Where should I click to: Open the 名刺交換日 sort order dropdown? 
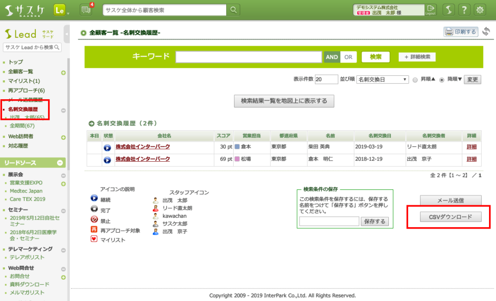coord(382,79)
